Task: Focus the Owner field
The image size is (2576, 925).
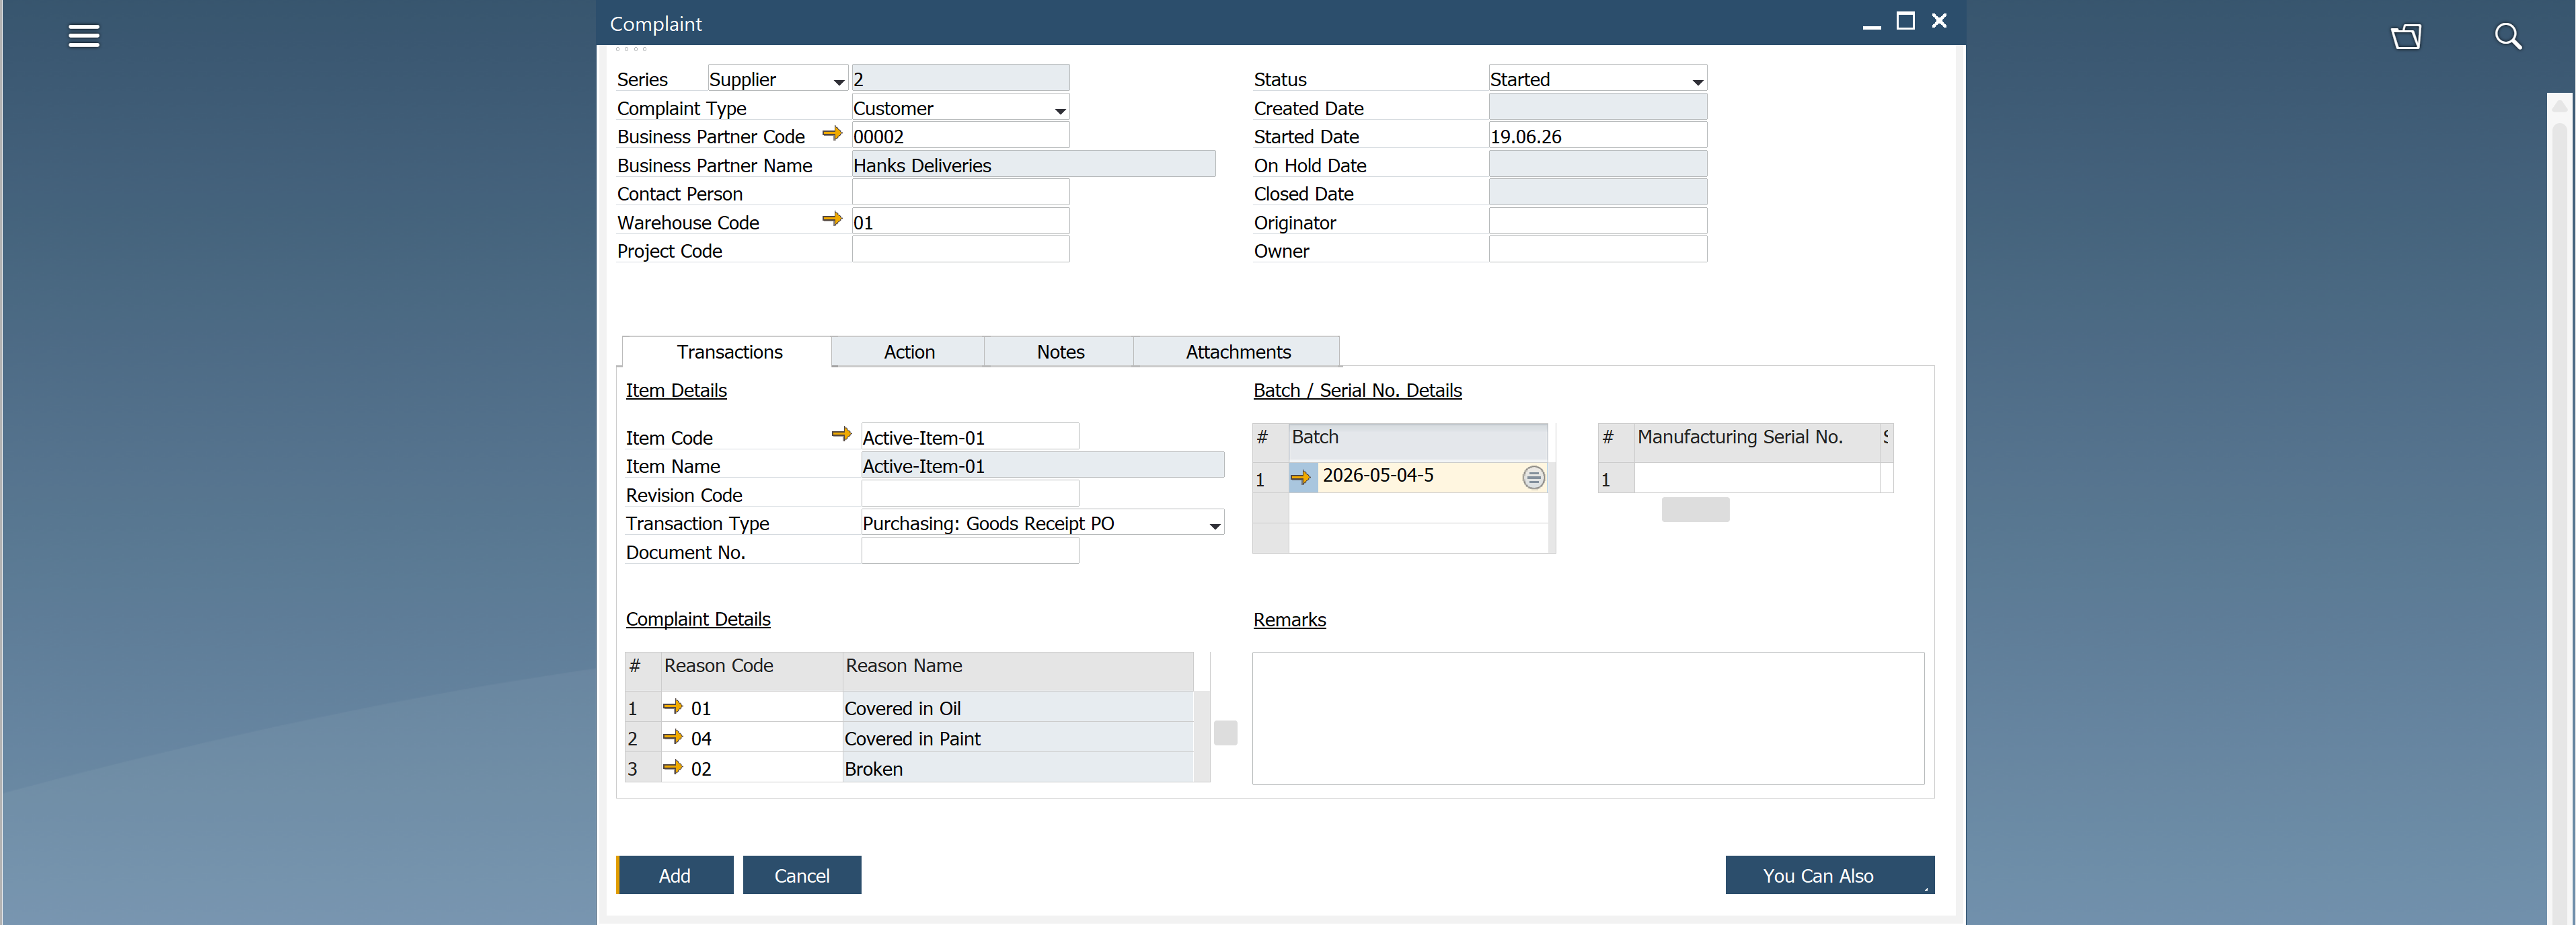Action: coord(1597,249)
